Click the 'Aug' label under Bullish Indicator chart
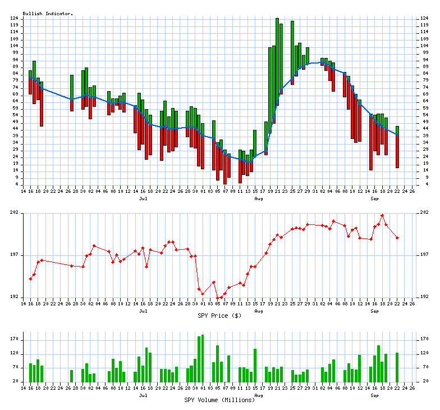The width and height of the screenshot is (440, 410). coord(259,199)
